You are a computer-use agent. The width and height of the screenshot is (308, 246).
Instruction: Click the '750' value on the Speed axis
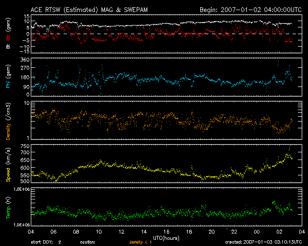(25, 146)
